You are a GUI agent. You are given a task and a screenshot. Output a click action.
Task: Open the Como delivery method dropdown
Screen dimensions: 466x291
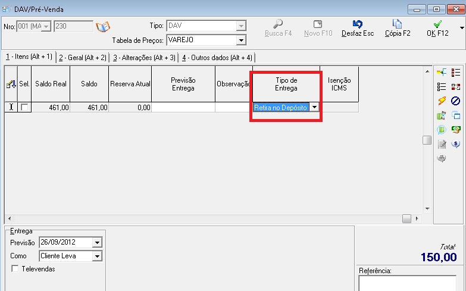coord(97,256)
